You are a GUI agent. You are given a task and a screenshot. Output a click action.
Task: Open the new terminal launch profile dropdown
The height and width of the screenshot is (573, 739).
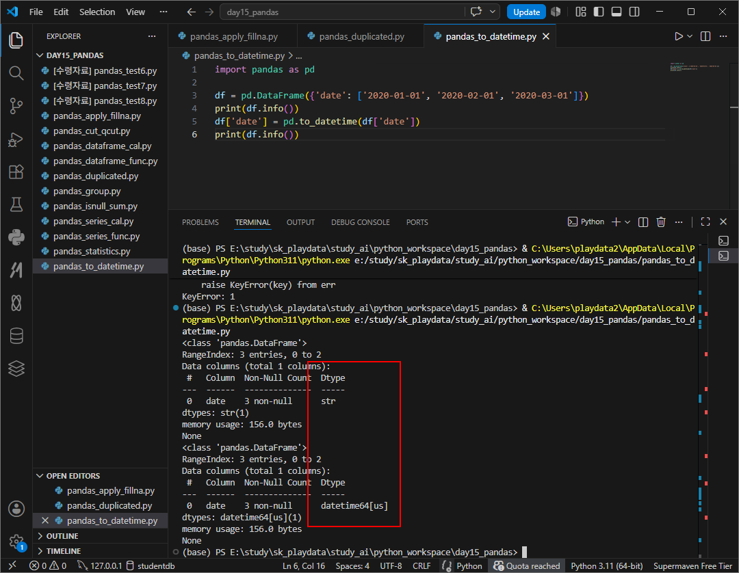[x=627, y=222]
